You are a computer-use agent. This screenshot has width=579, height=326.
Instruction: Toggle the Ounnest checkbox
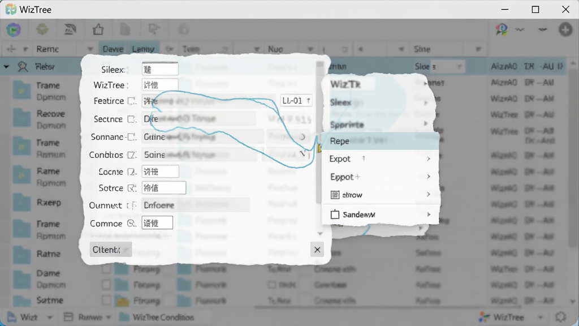pyautogui.click(x=131, y=205)
